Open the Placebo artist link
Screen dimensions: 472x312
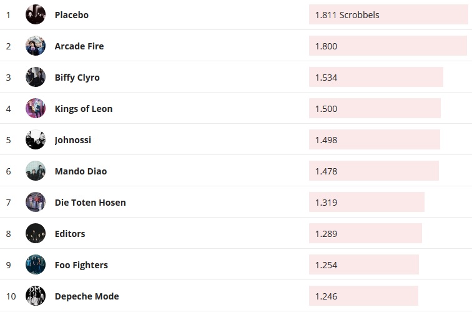point(72,15)
